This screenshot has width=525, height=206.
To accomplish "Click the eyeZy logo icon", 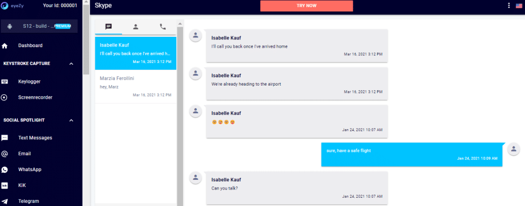I will pyautogui.click(x=5, y=5).
